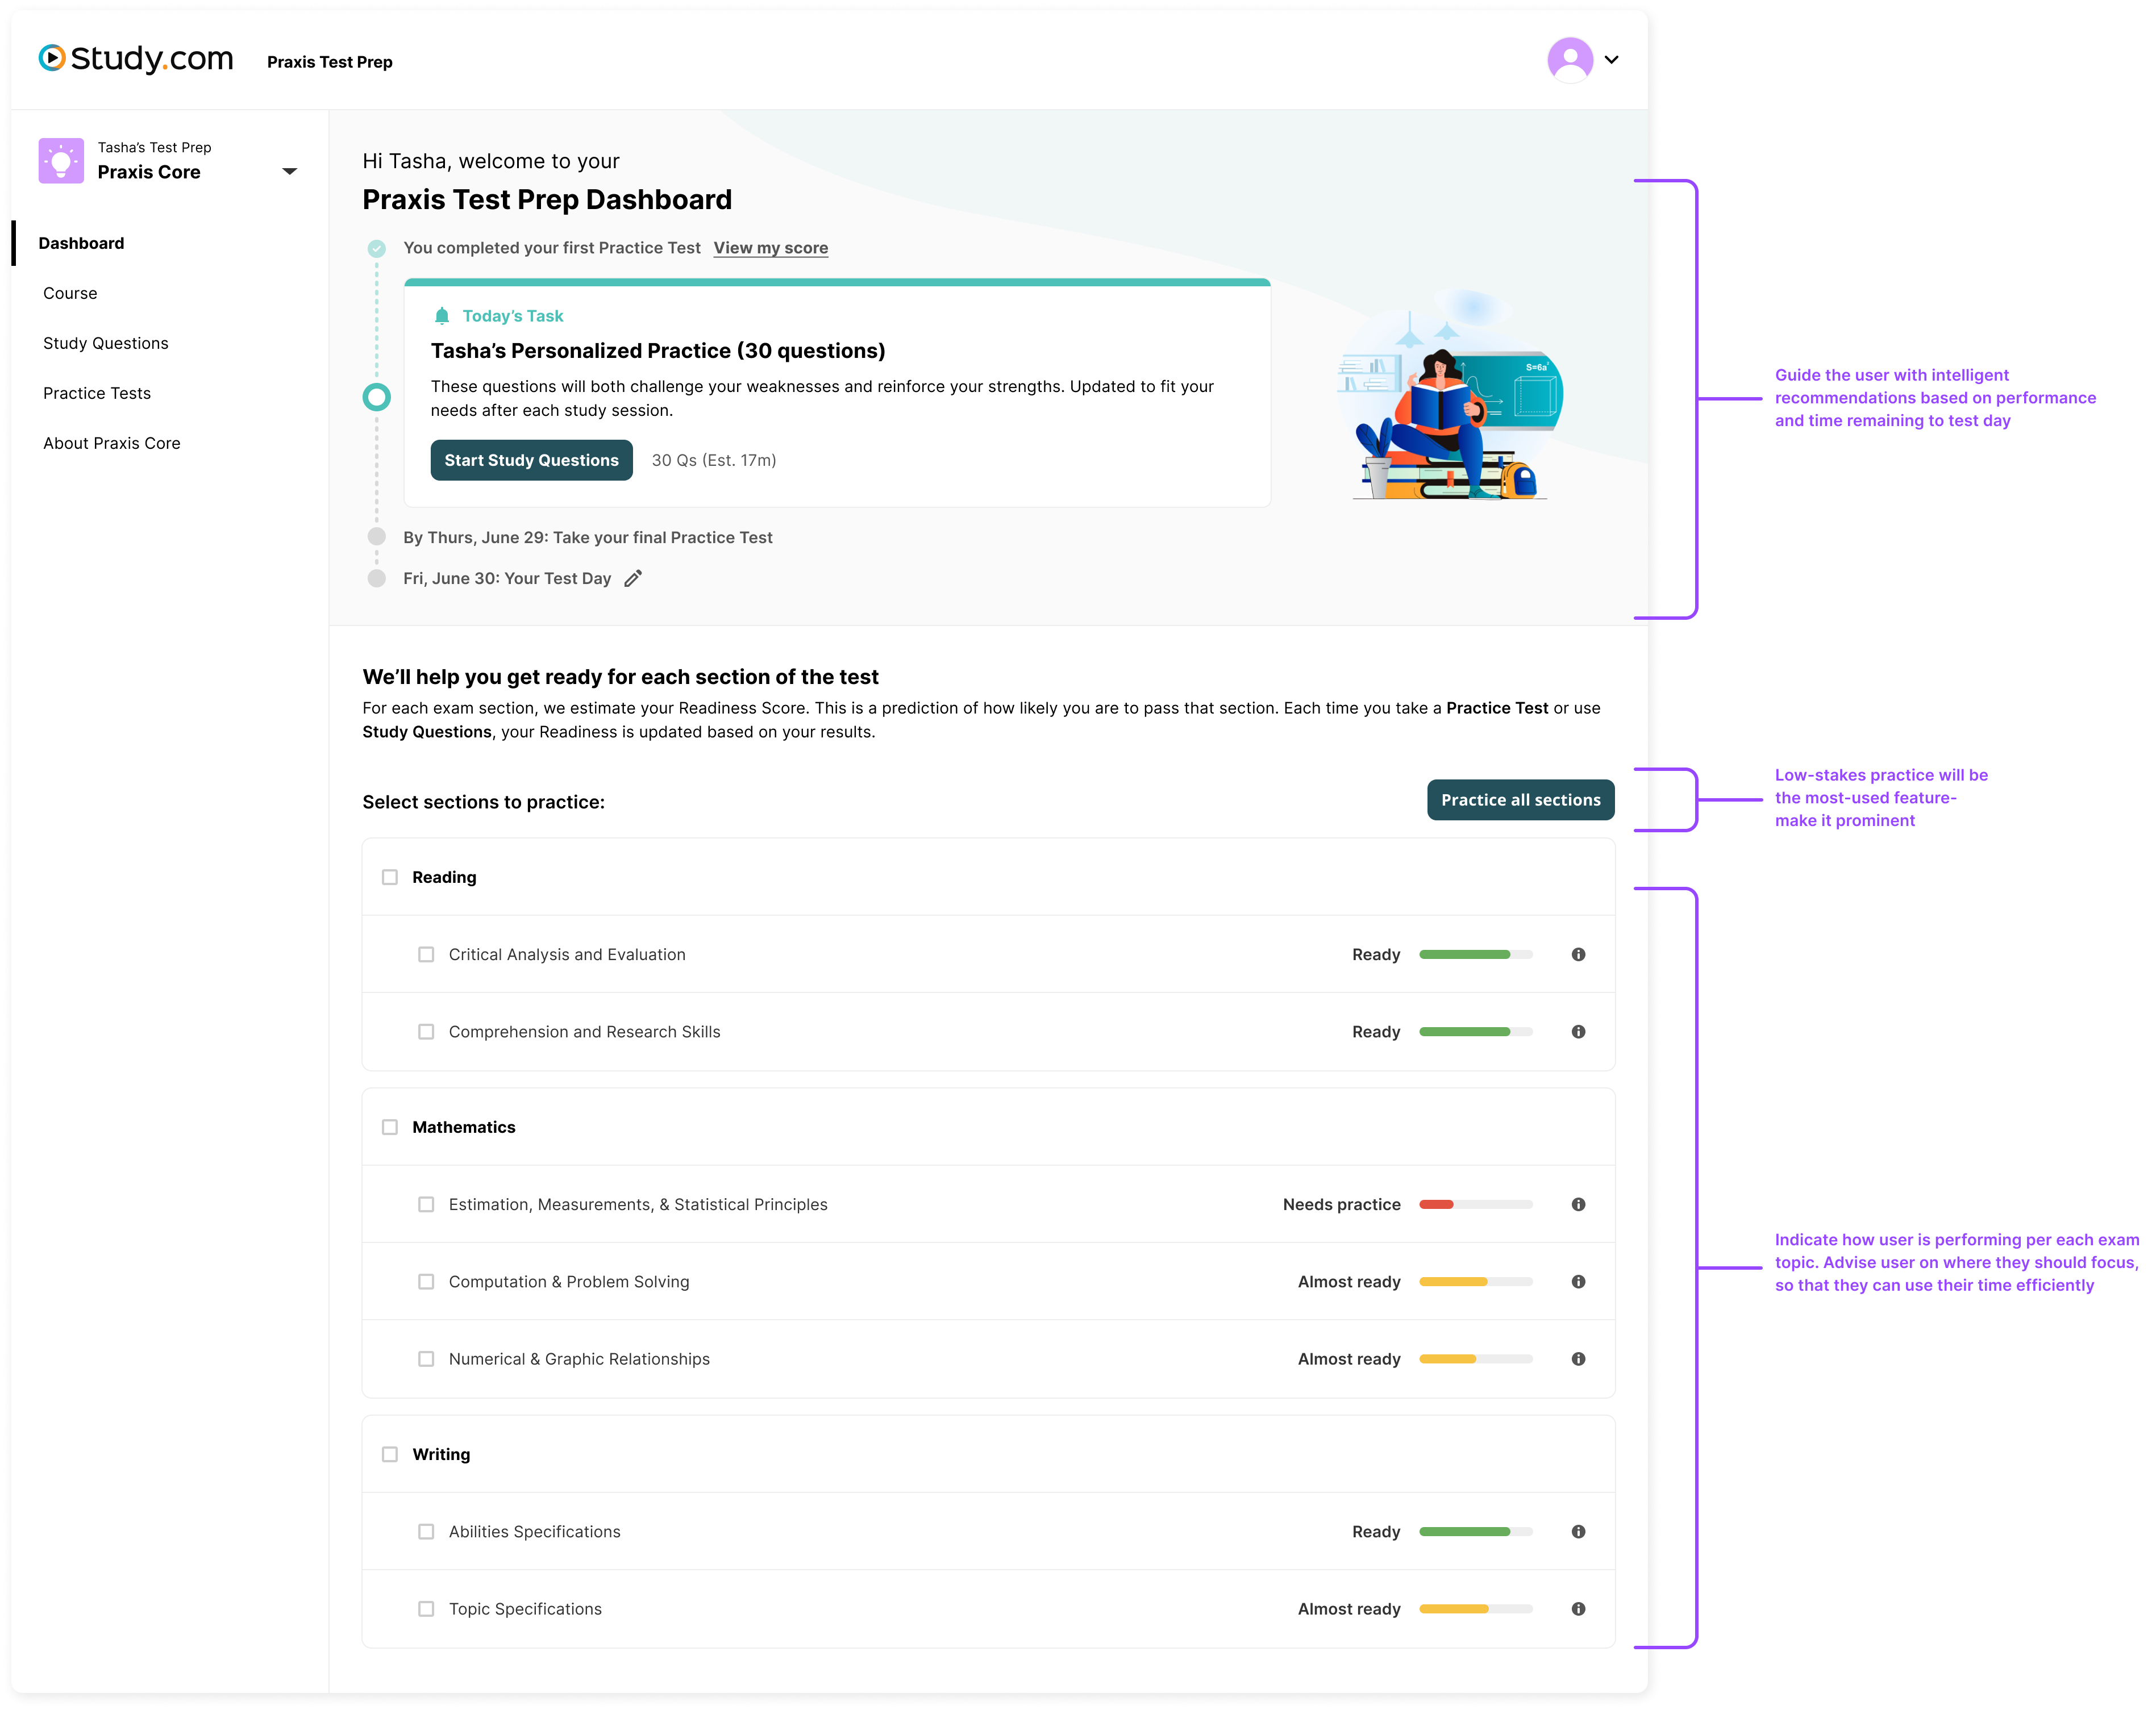This screenshot has width=2156, height=1710.
Task: Click Tasha's Personalized Practice task title
Action: [658, 351]
